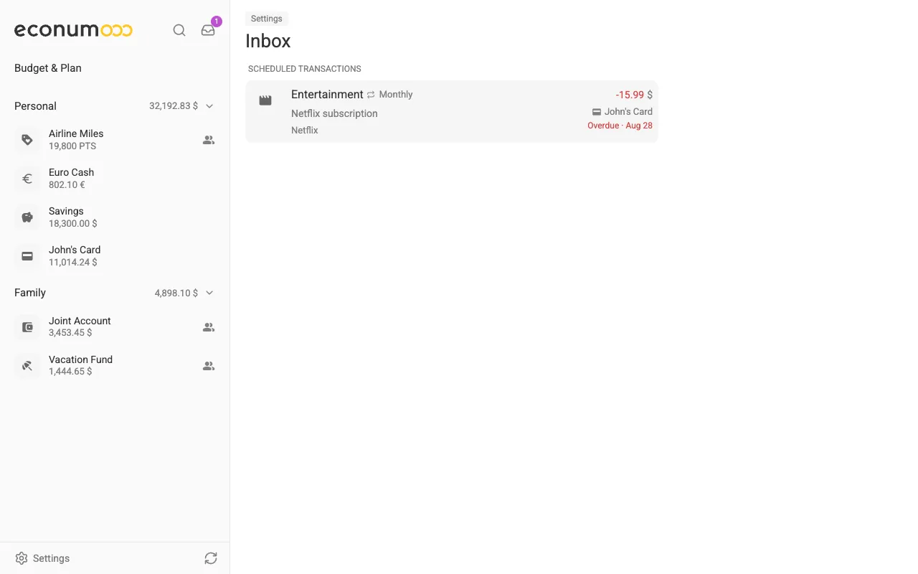This screenshot has width=918, height=574.
Task: Click the Airline Miles tag icon
Action: click(27, 140)
